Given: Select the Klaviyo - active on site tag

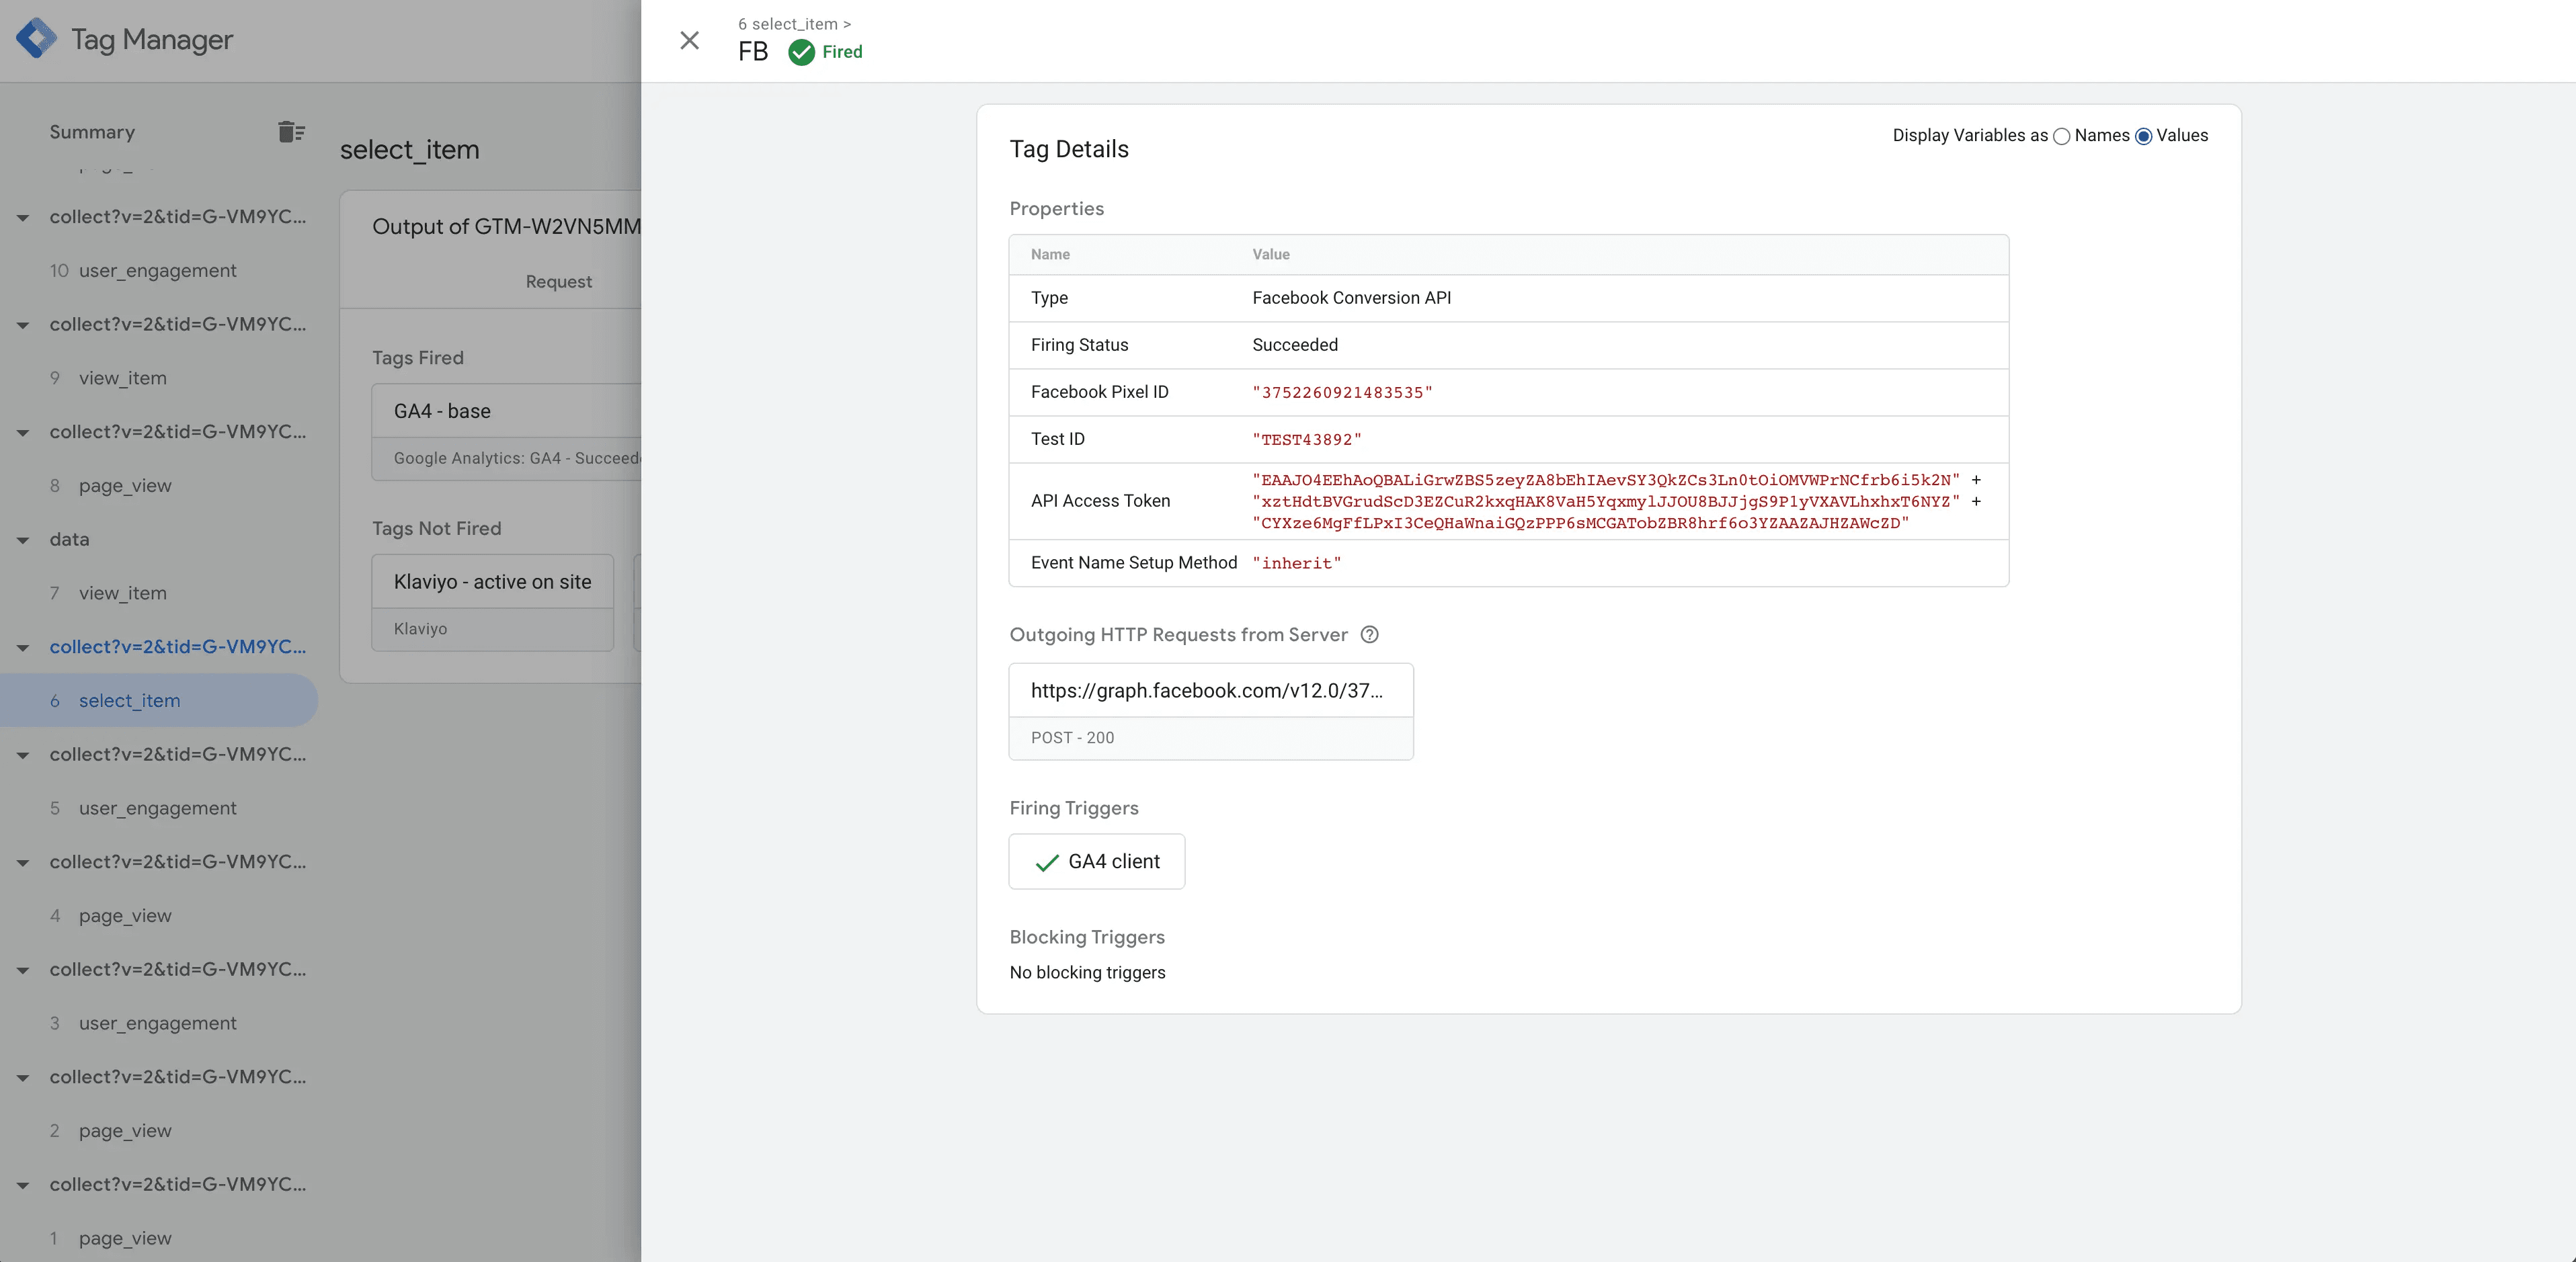Looking at the screenshot, I should (491, 581).
